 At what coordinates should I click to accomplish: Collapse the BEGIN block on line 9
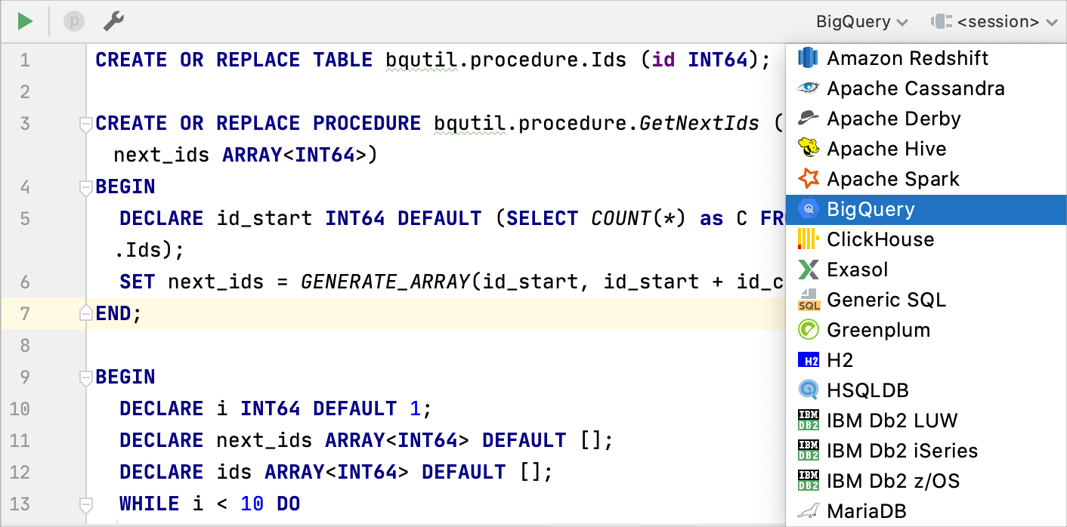pos(85,377)
